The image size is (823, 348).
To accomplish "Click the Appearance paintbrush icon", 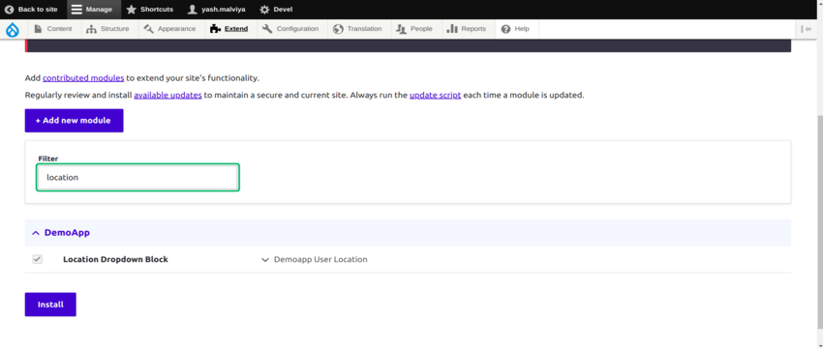I will click(148, 29).
